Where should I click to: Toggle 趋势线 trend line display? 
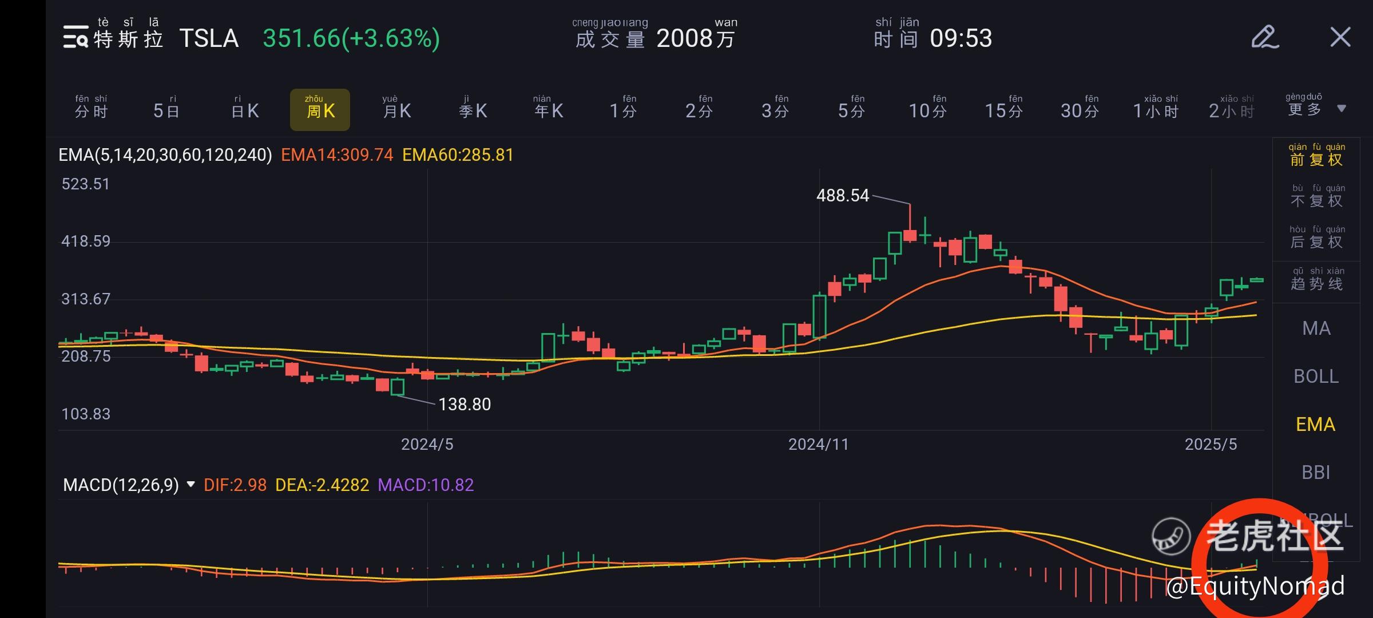1316,280
